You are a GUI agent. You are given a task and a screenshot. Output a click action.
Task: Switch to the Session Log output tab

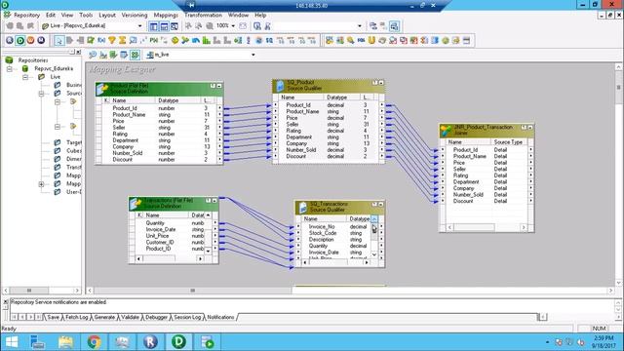[187, 317]
